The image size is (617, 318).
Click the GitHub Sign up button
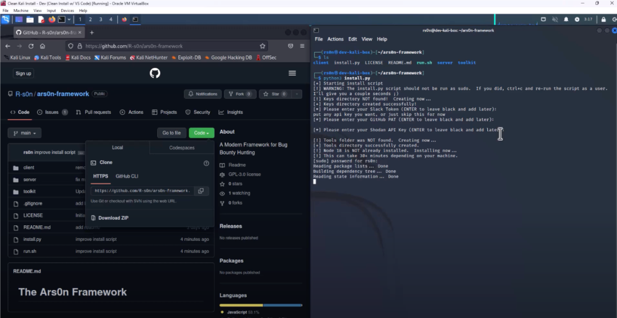pos(23,73)
